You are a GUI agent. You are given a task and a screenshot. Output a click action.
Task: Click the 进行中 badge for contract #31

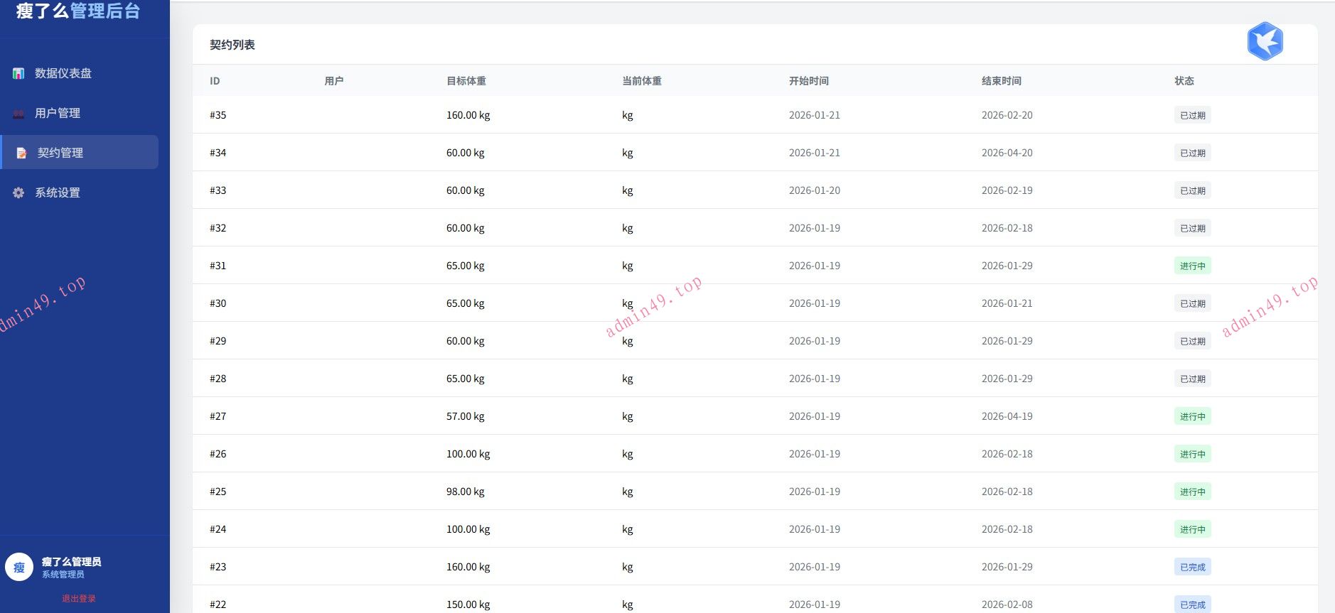pos(1192,266)
